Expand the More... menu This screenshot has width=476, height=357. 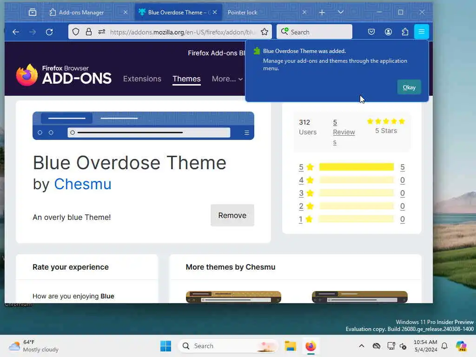pos(227,79)
